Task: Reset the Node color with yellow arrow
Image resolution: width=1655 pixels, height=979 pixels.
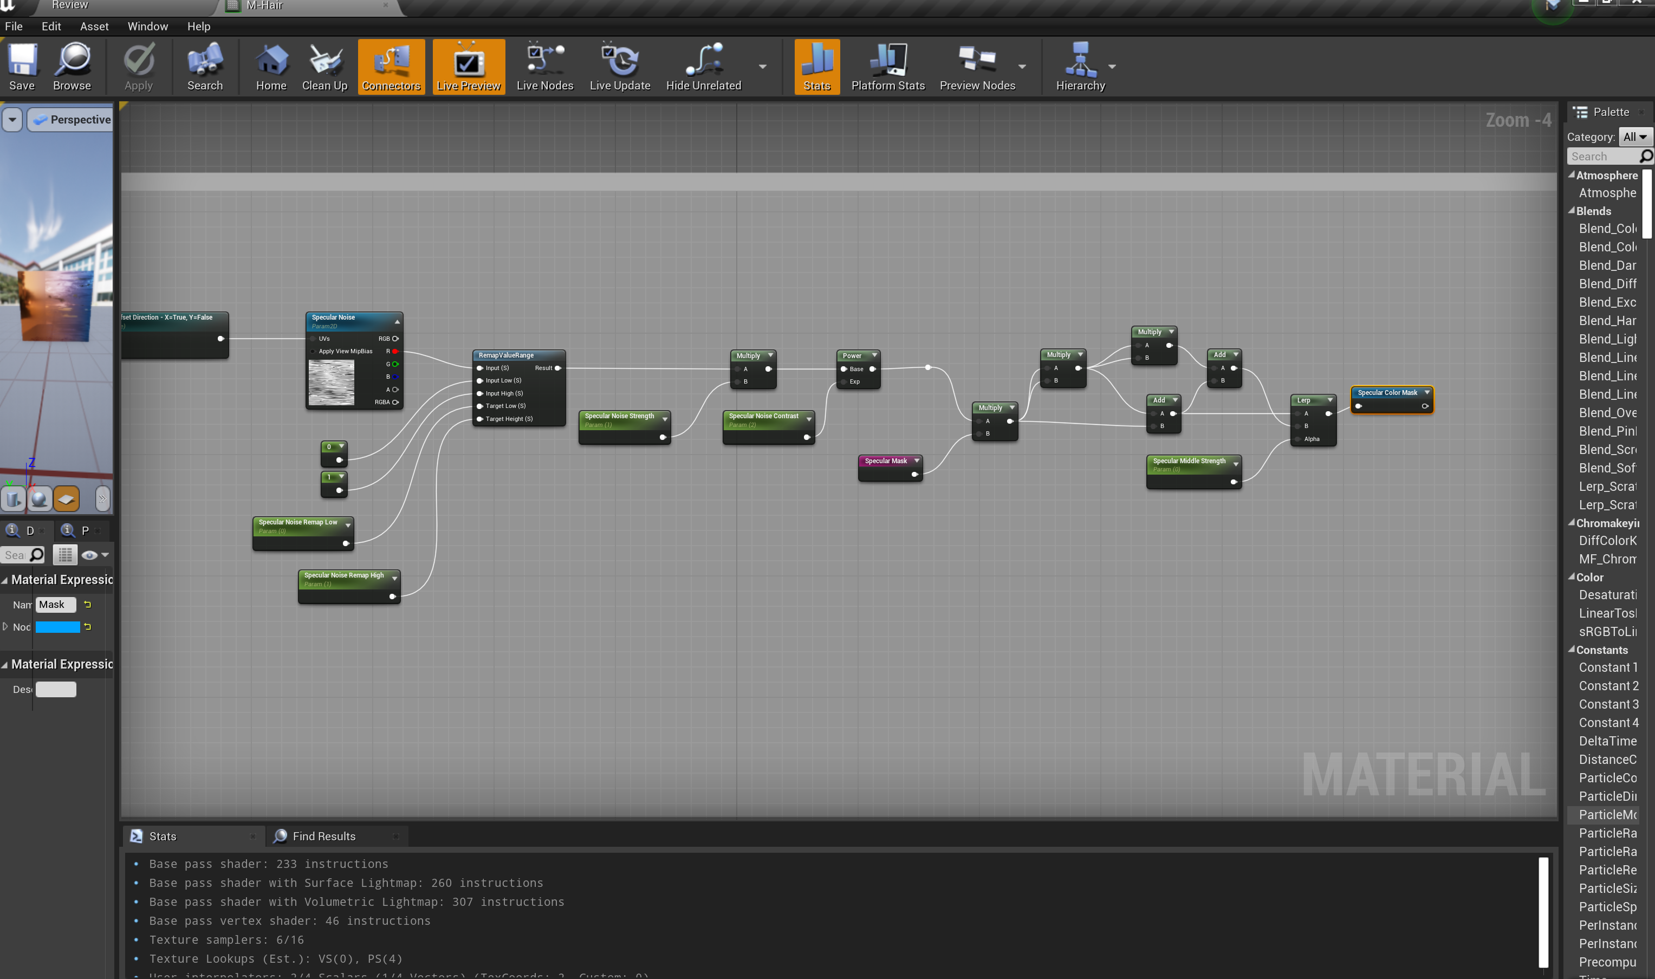Action: click(x=87, y=627)
